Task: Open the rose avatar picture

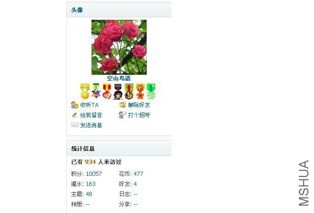Action: [119, 47]
